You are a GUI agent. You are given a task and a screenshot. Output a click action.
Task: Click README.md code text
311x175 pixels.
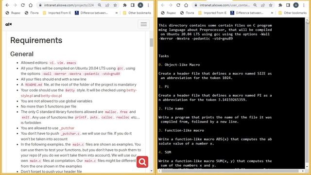[x=34, y=85]
